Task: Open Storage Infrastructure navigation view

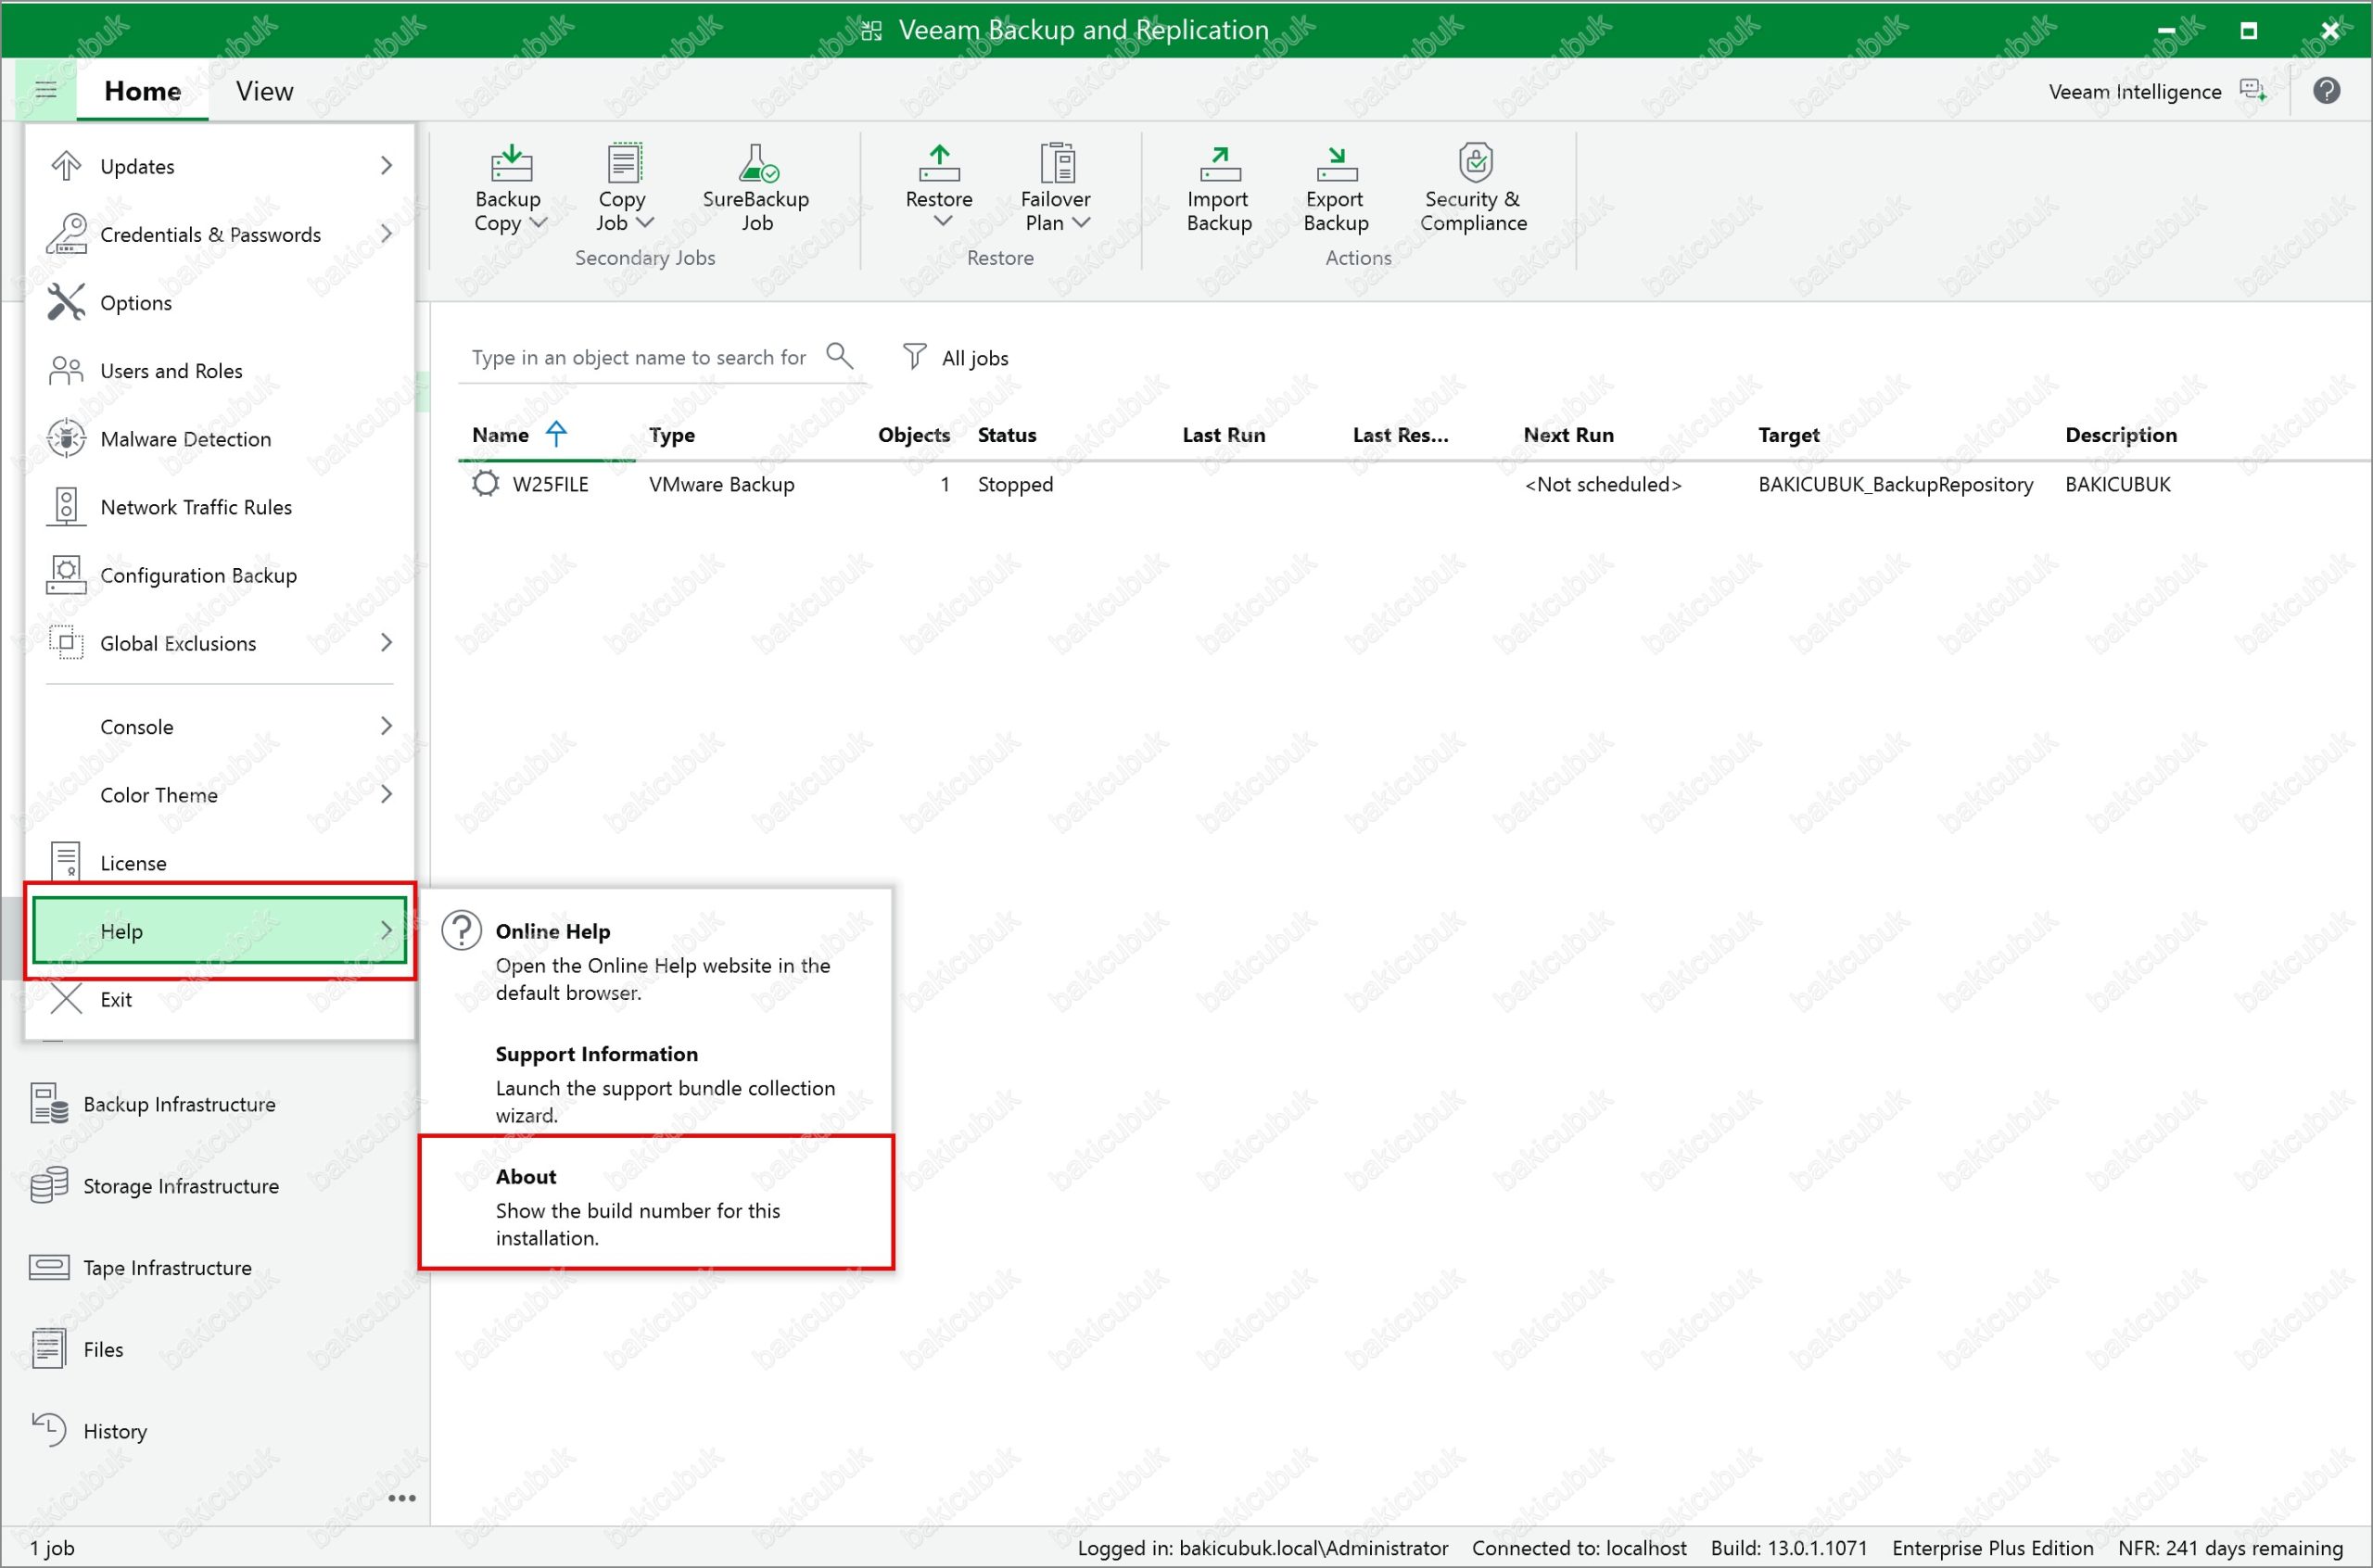Action: pos(181,1186)
